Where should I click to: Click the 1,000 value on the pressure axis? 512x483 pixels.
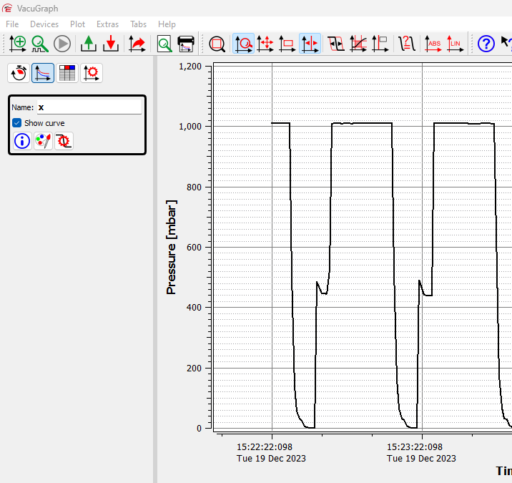pos(190,127)
